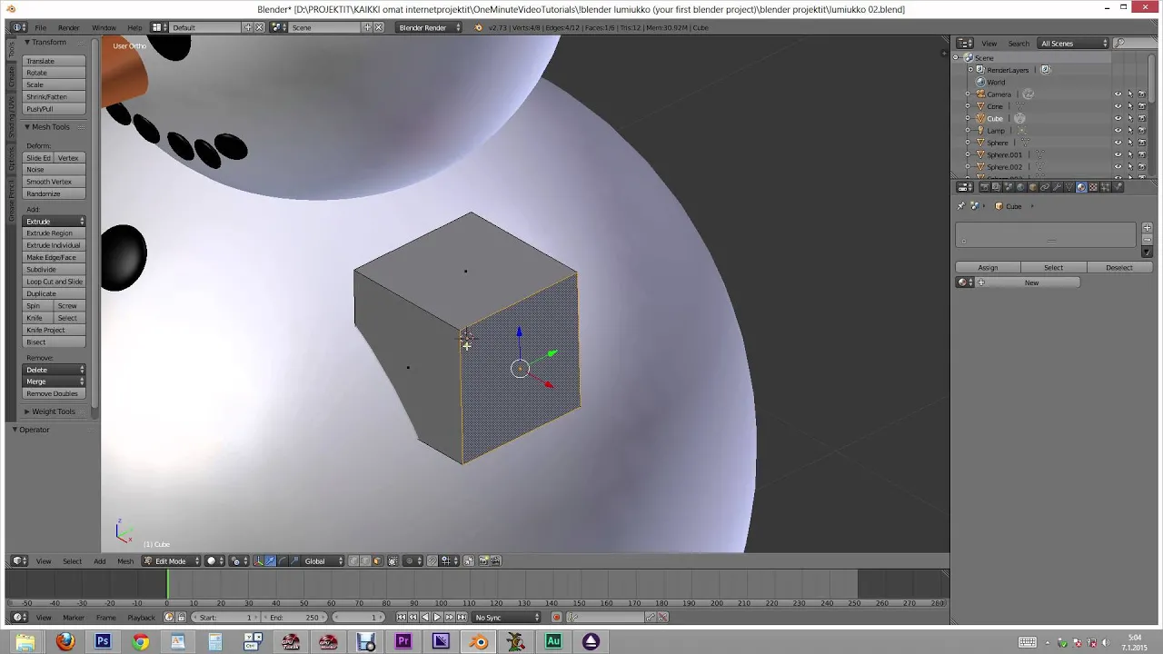The height and width of the screenshot is (654, 1163).
Task: Open Adobe Audition from the taskbar
Action: coord(553,642)
